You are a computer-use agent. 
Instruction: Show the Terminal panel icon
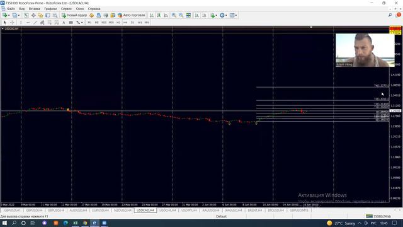(48, 15)
